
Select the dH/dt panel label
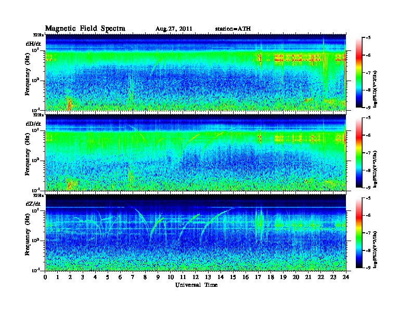click(33, 44)
